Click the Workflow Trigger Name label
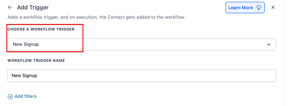Viewport: 288px width, 106px height. (x=36, y=60)
